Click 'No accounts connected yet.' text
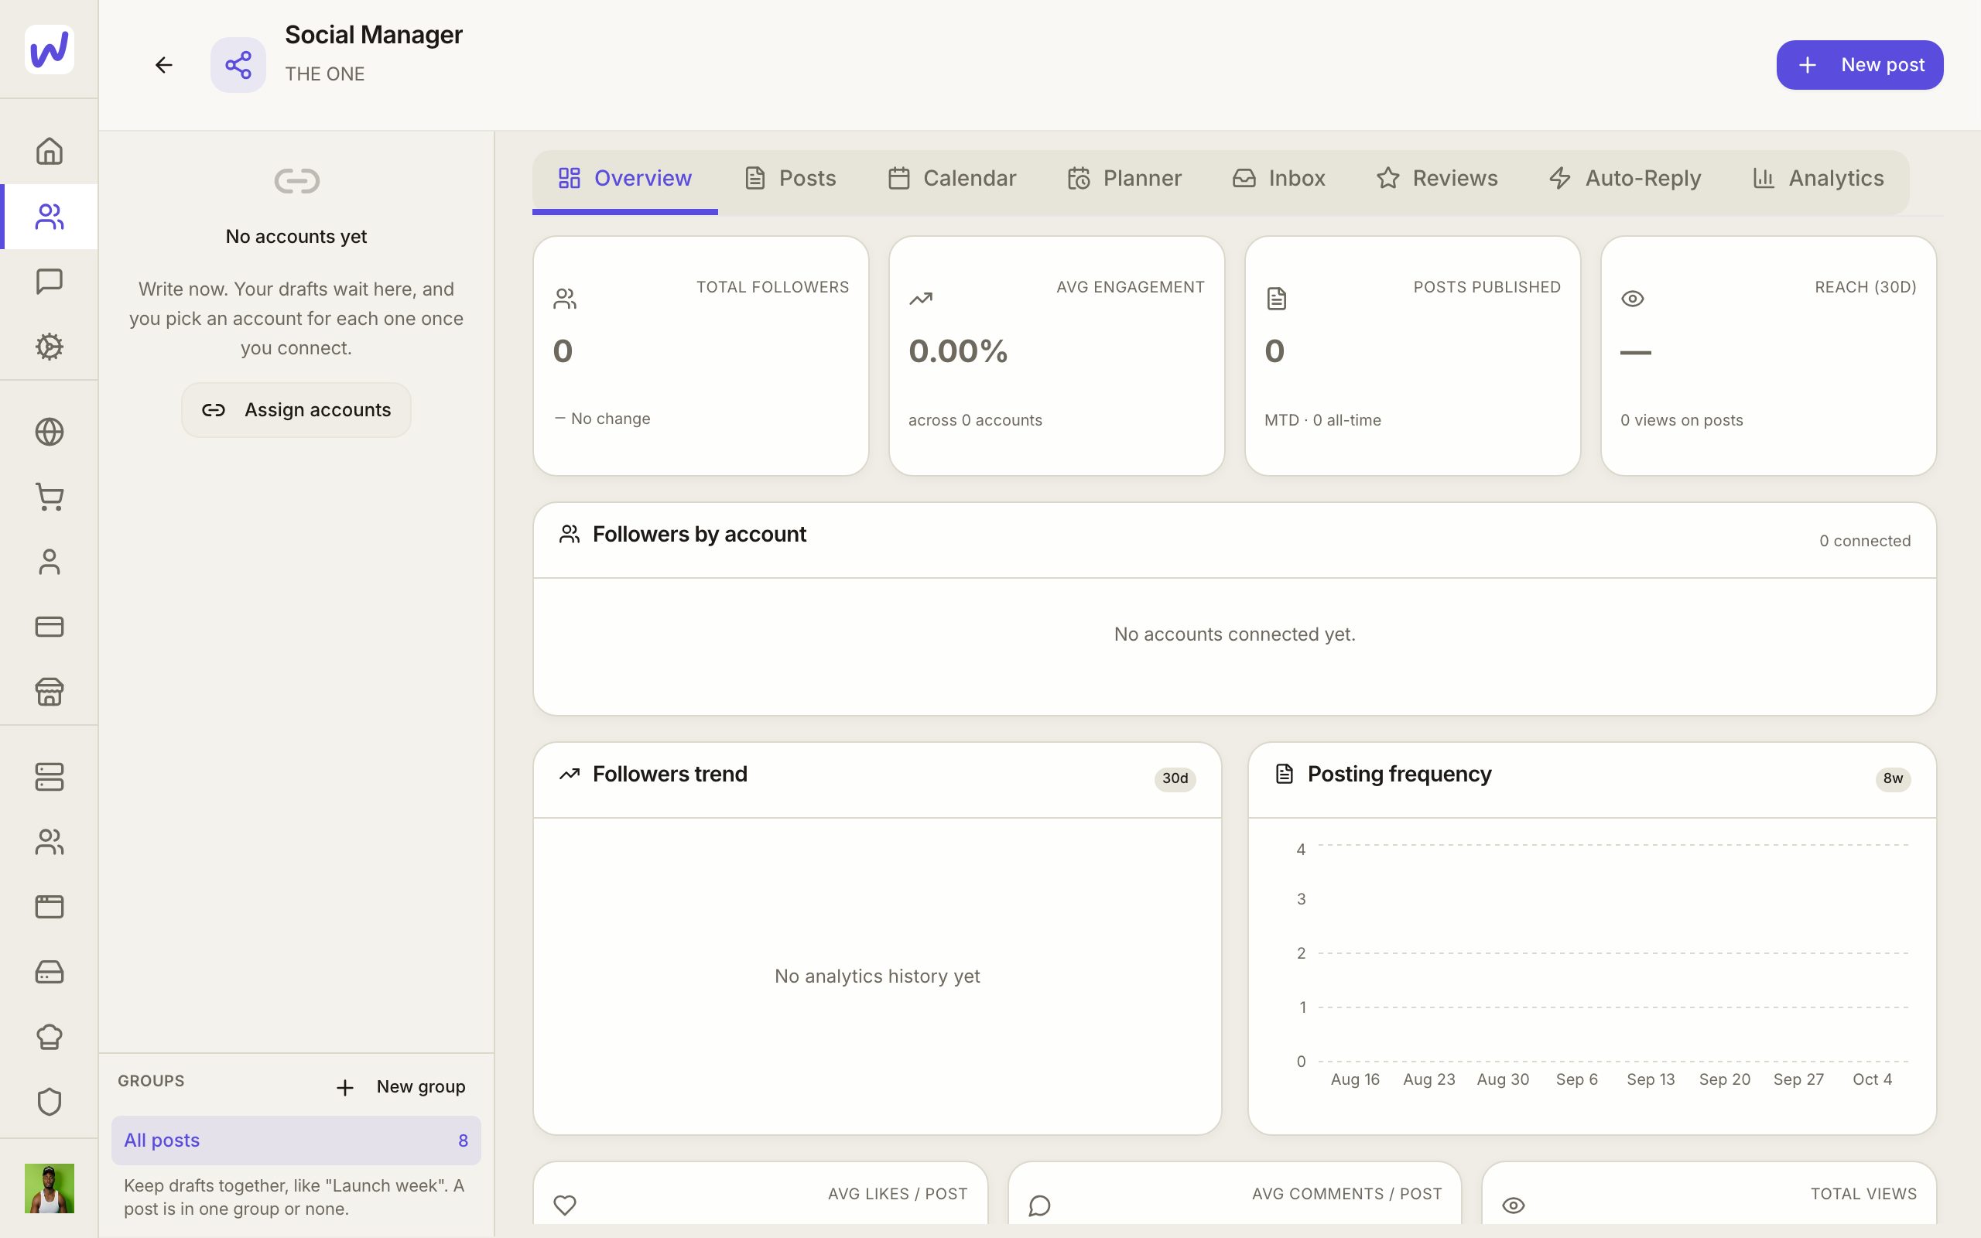 1234,634
